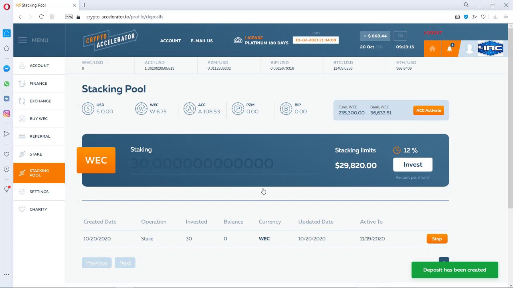Go to EXCHANGE in left sidebar
The width and height of the screenshot is (513, 288).
[39, 101]
